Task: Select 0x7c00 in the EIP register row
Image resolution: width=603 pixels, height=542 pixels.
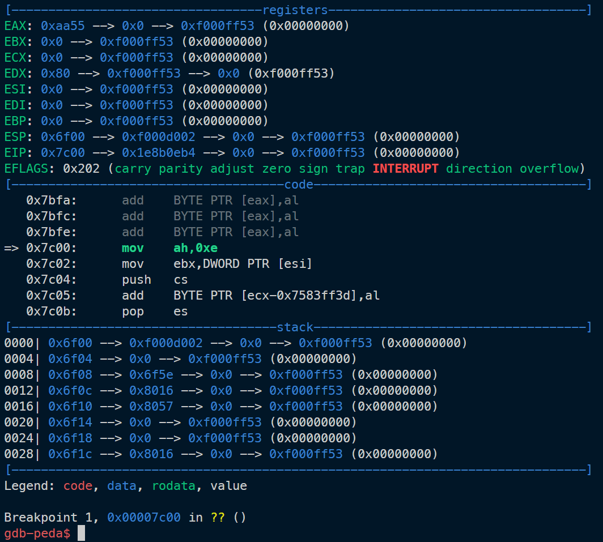Action: [x=63, y=152]
